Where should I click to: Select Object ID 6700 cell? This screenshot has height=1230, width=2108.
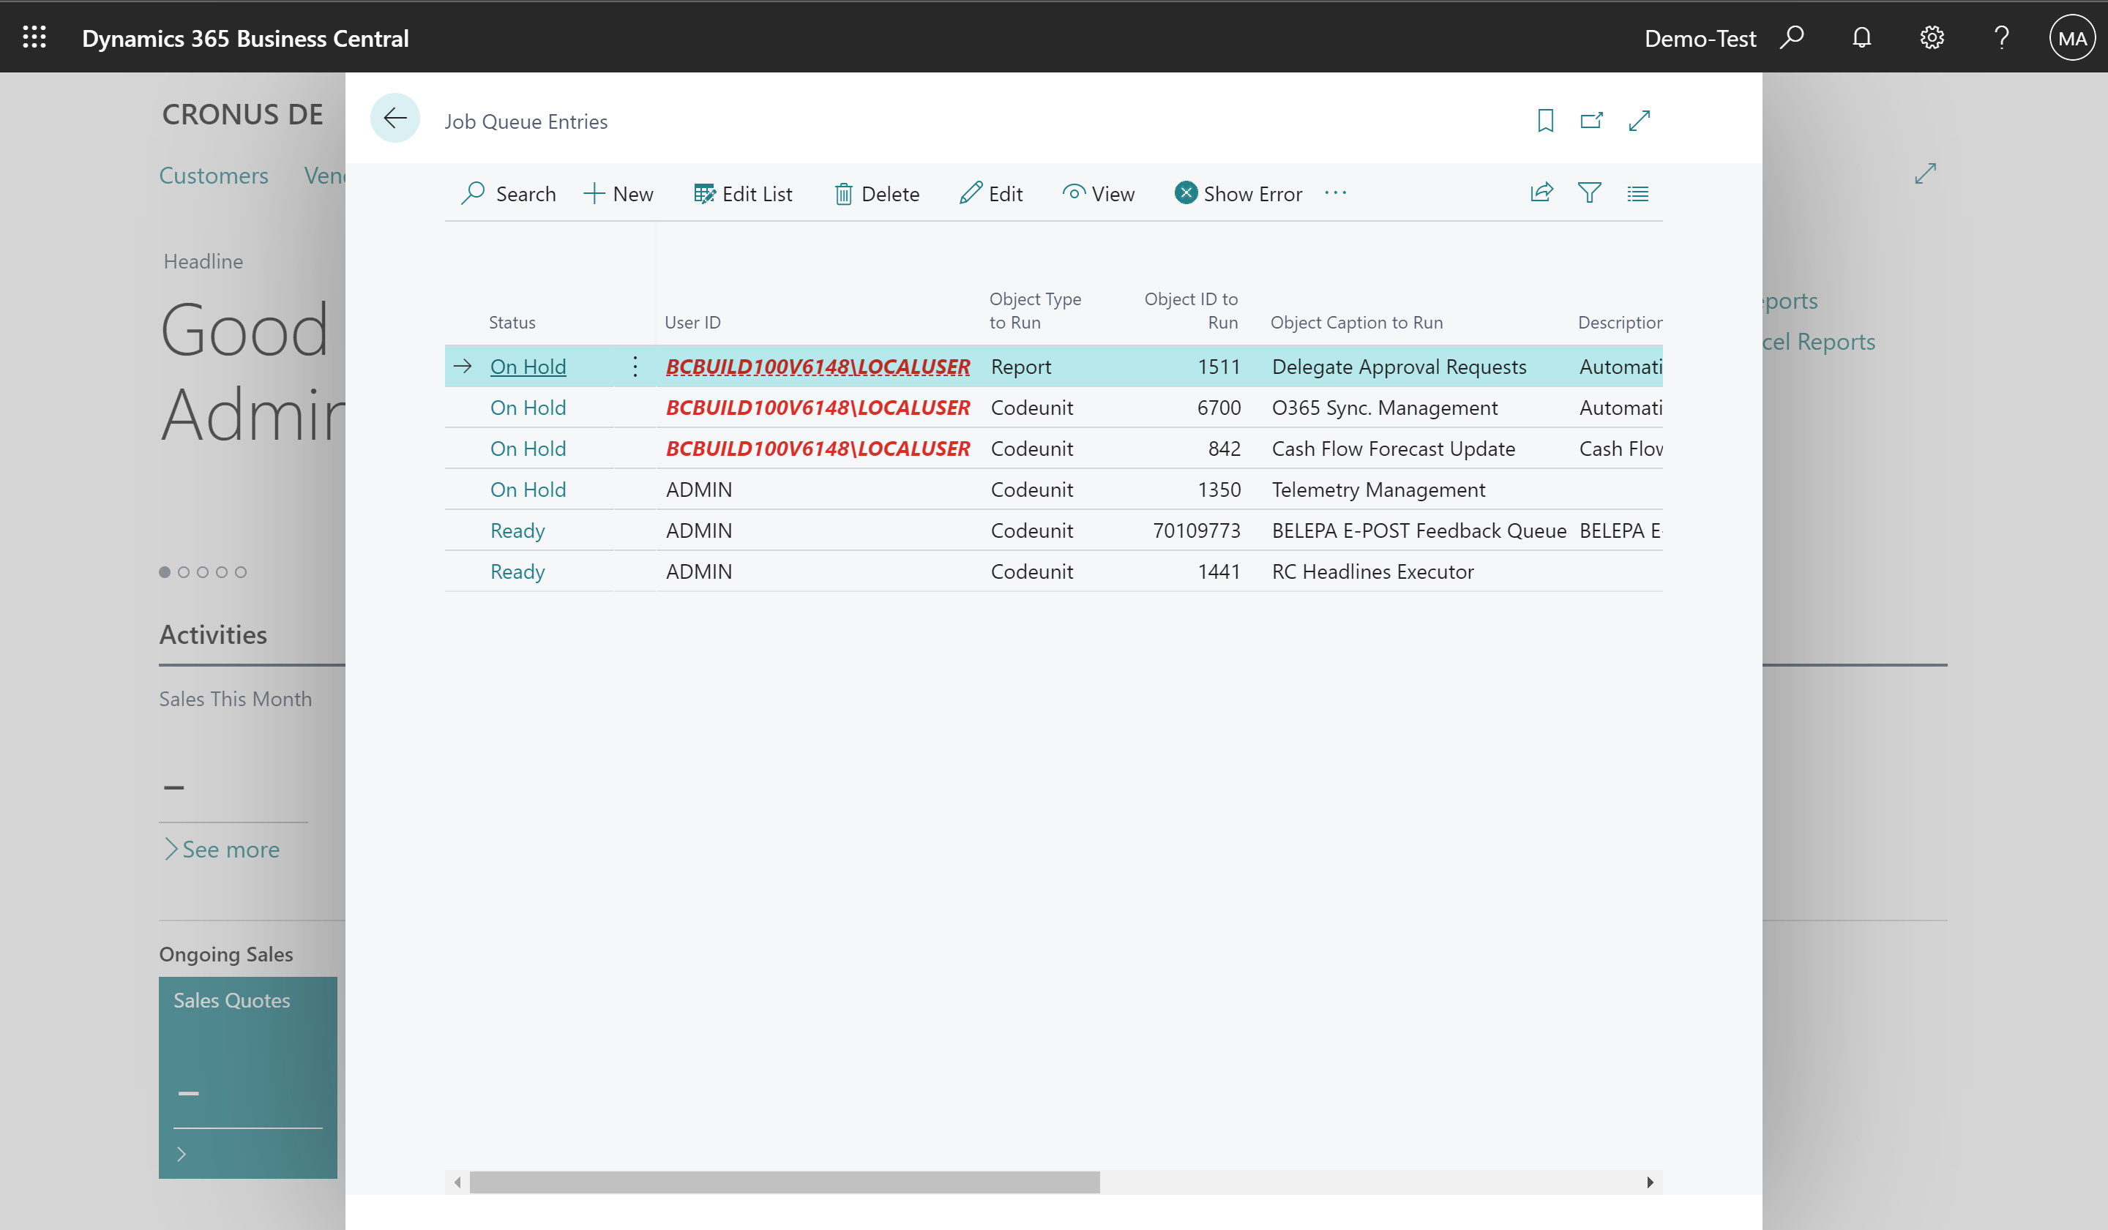1218,408
